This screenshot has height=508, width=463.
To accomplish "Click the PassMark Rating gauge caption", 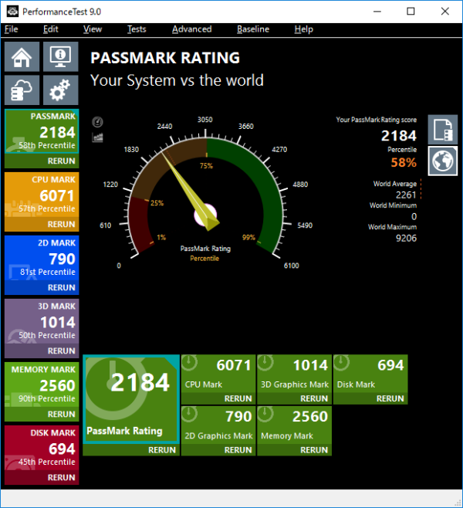I will click(x=205, y=249).
